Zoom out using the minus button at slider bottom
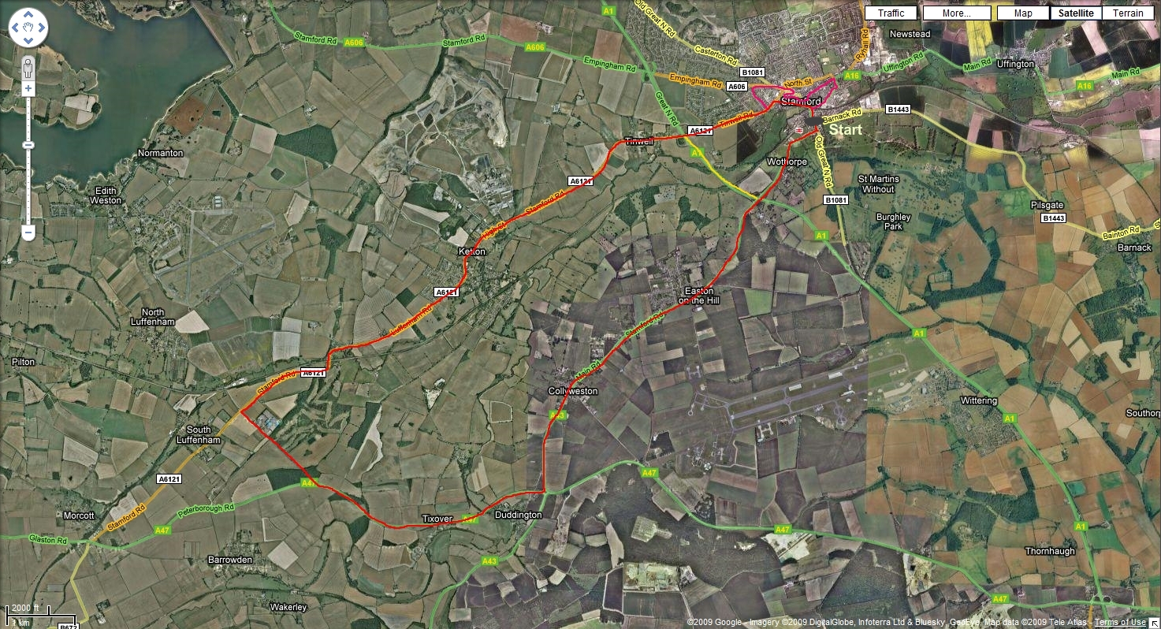 (x=28, y=233)
